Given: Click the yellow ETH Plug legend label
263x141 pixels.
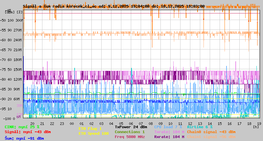Looking at the screenshot, I should (x=90, y=129).
